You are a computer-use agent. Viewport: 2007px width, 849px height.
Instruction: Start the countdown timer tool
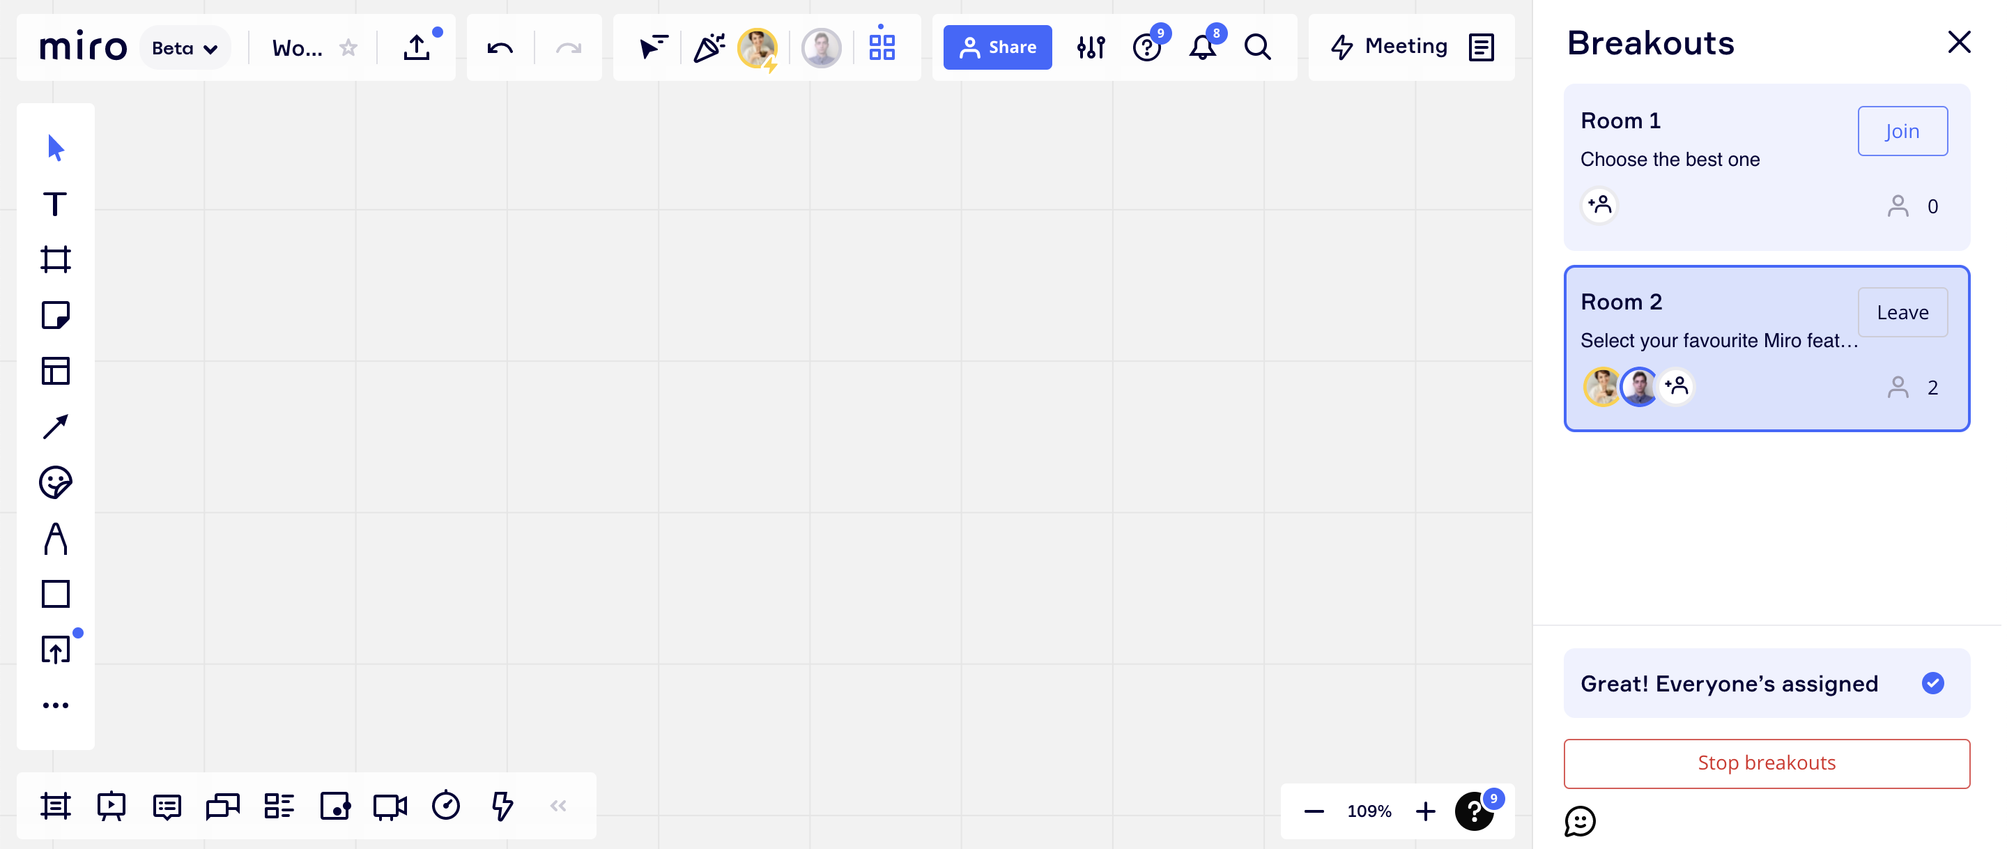pyautogui.click(x=446, y=806)
